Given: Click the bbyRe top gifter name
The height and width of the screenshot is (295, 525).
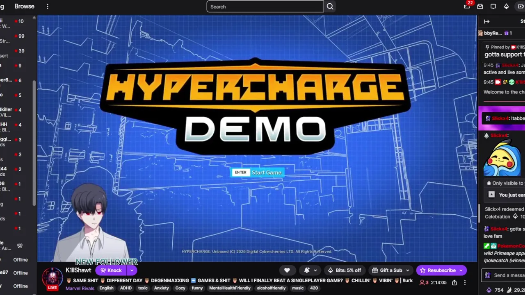Looking at the screenshot, I should point(493,33).
